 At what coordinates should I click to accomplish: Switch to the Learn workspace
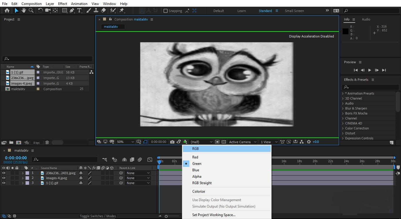(242, 11)
